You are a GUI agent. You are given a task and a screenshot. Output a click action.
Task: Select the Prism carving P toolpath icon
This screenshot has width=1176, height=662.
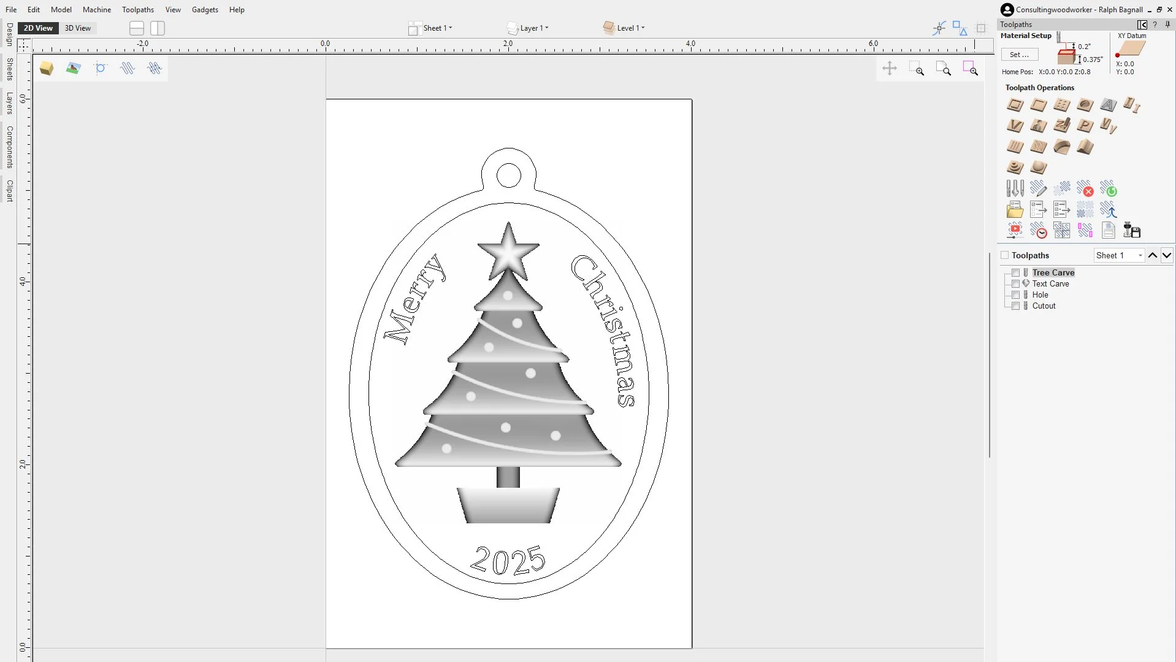tap(1085, 126)
